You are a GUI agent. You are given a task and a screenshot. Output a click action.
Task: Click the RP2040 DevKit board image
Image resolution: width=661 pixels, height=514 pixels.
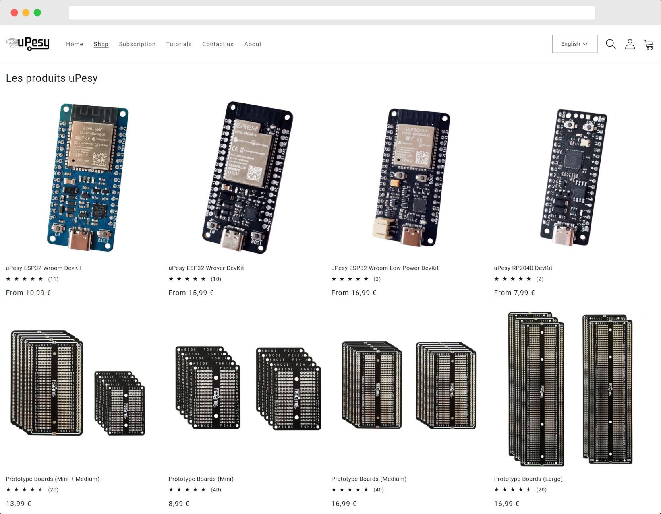573,177
